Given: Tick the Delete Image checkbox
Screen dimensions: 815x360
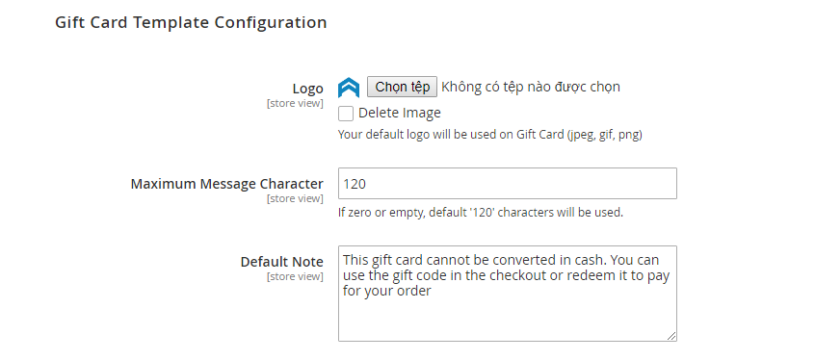Looking at the screenshot, I should (x=346, y=114).
